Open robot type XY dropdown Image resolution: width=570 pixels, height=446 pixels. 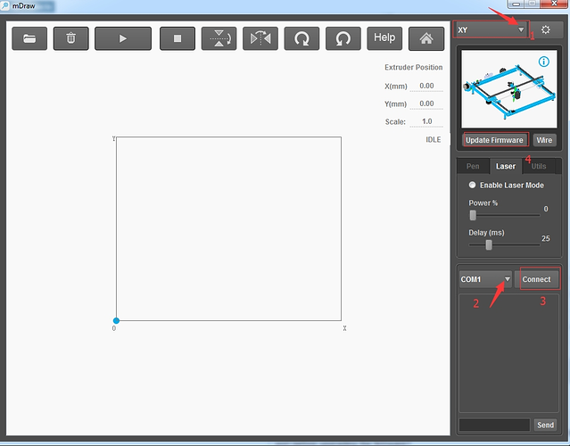[491, 29]
